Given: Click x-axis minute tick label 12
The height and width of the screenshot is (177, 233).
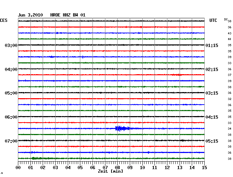Looking at the screenshot, I should [167, 167].
